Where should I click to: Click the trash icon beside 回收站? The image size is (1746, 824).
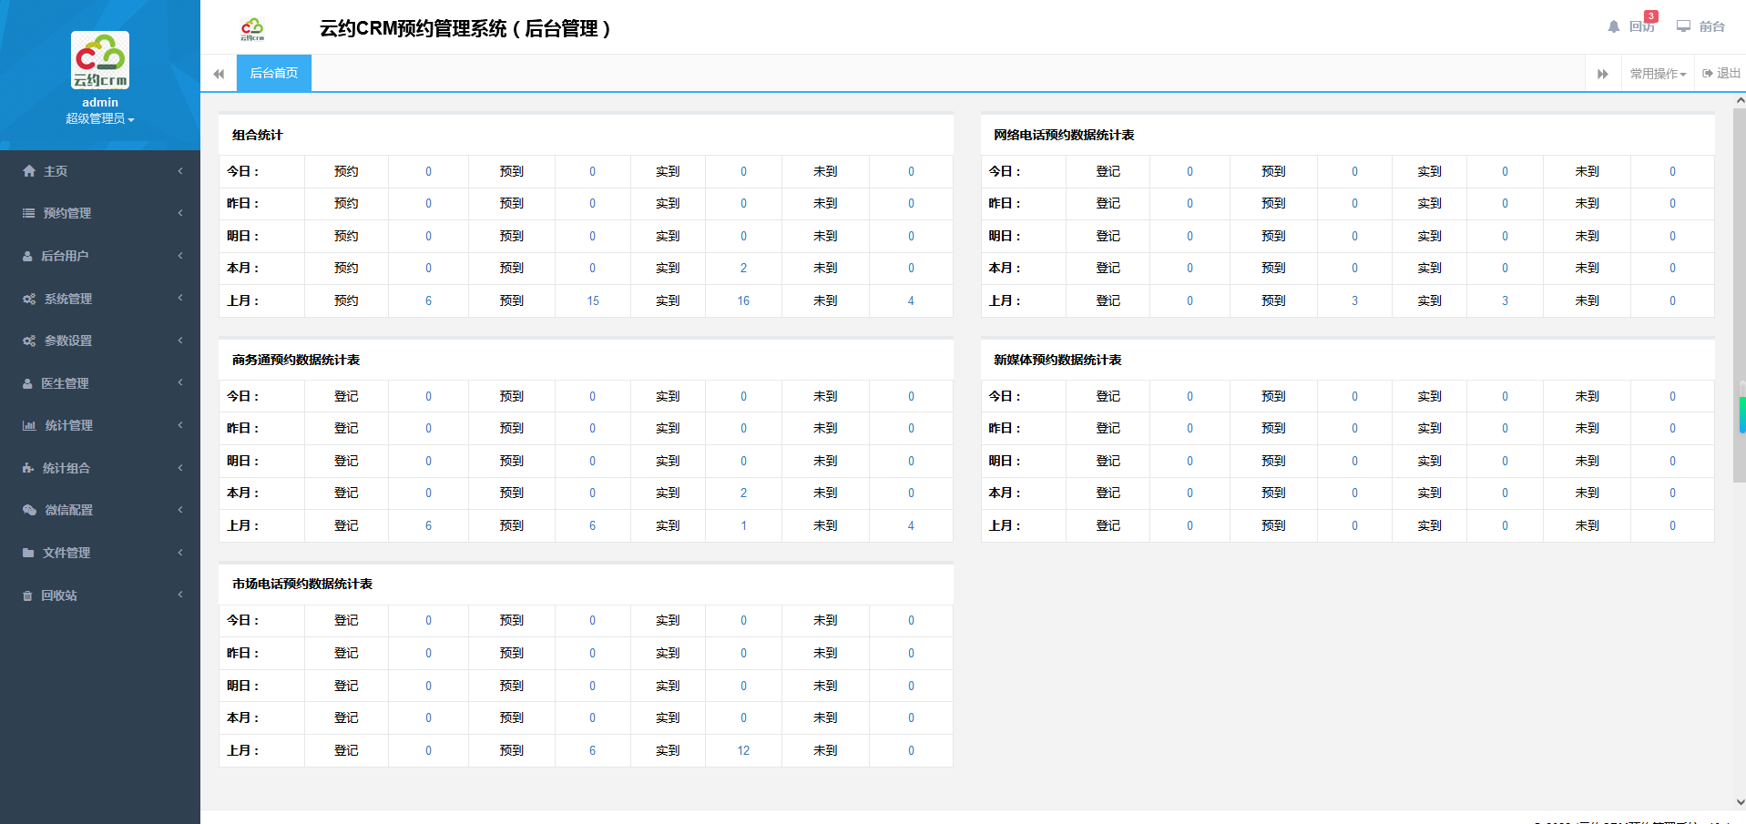pyautogui.click(x=27, y=595)
